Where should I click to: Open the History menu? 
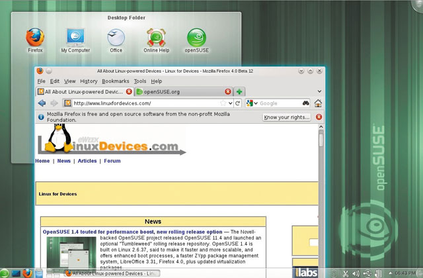click(89, 81)
